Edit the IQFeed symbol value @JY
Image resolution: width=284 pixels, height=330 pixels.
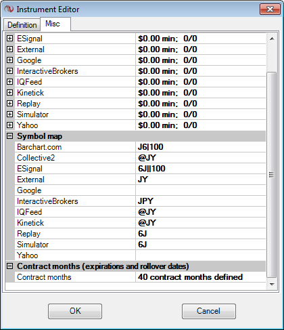click(201, 212)
